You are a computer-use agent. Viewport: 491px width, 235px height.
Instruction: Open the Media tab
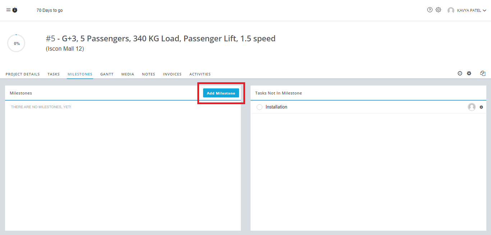coord(128,74)
